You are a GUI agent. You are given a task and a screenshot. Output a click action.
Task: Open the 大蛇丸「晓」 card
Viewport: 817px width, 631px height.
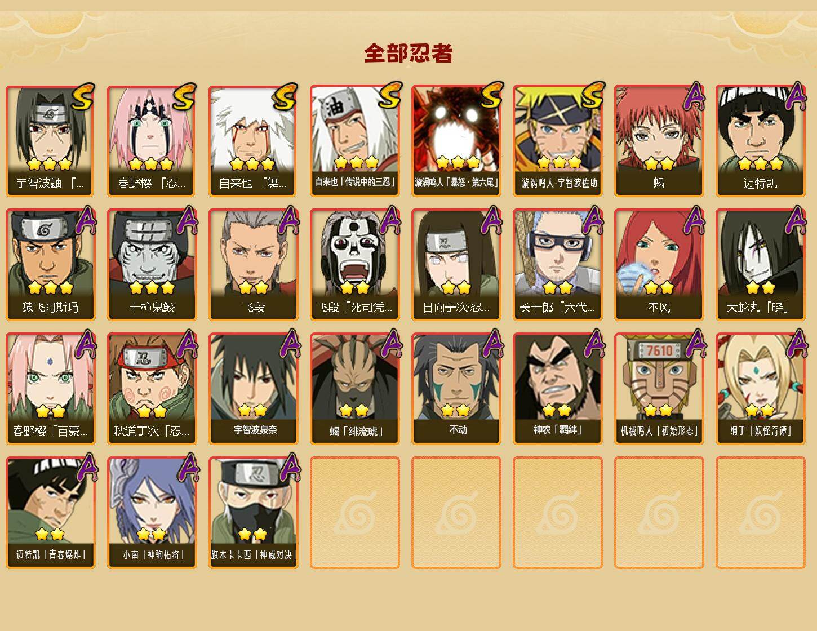[760, 265]
